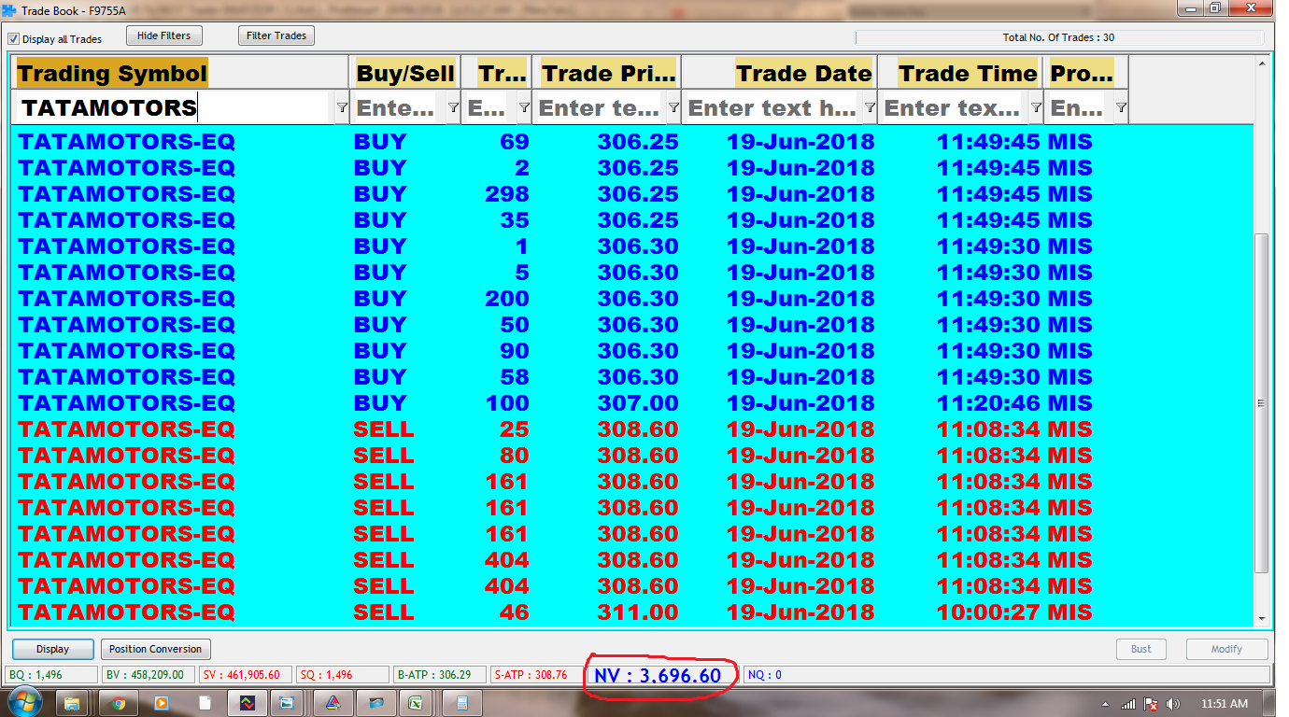The height and width of the screenshot is (717, 1289).
Task: Click the Modify button
Action: click(1226, 649)
